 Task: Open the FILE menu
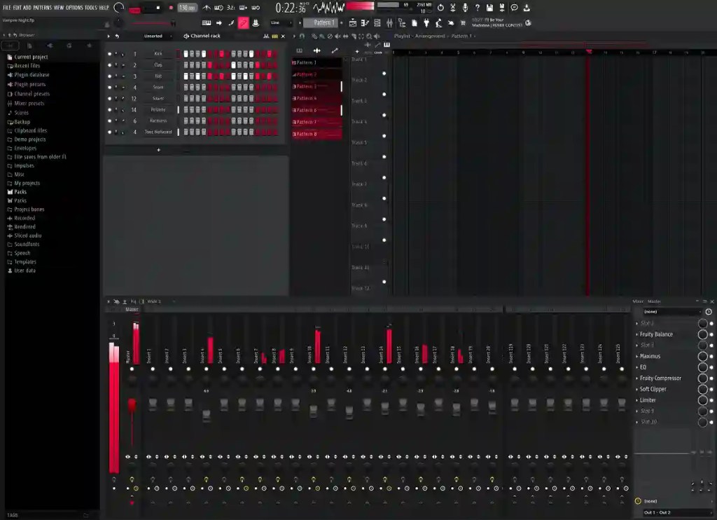7,8
